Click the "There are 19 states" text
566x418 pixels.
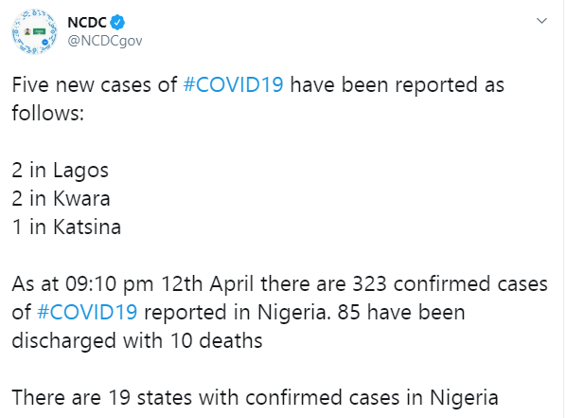(x=102, y=397)
